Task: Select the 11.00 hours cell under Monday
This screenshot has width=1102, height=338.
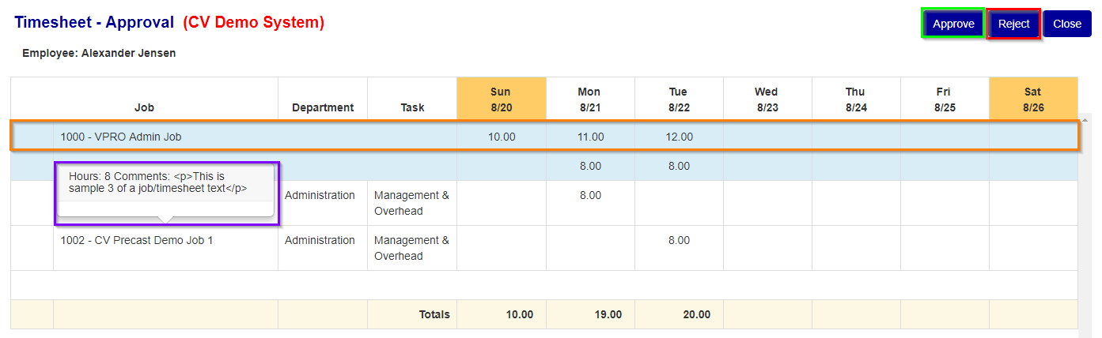Action: pos(589,137)
